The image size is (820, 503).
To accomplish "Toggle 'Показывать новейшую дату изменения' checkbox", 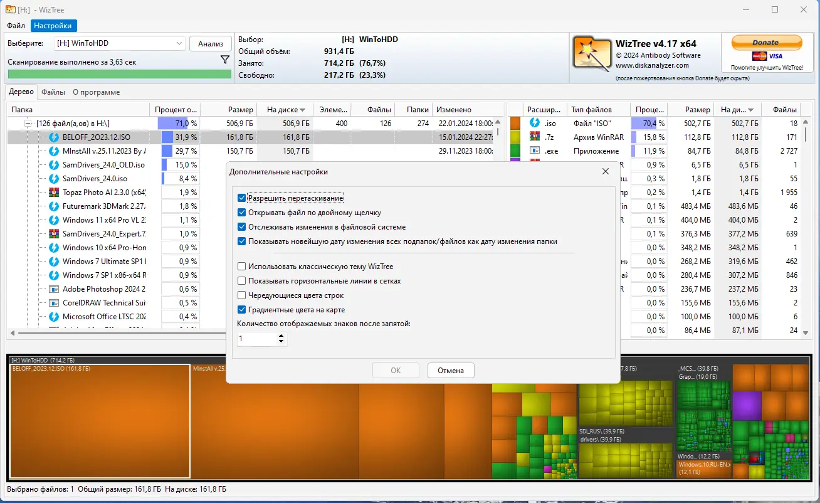I will pyautogui.click(x=242, y=241).
